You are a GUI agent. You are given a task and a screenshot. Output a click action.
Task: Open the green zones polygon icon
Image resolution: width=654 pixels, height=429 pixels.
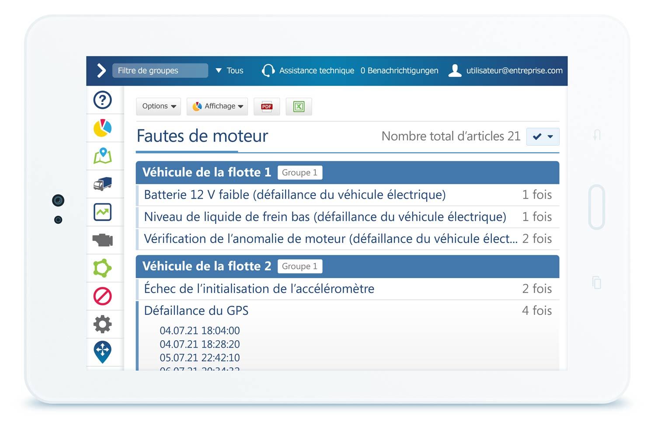click(x=103, y=268)
